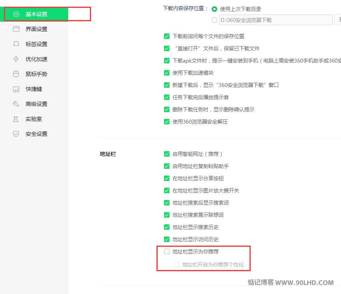The height and width of the screenshot is (294, 341).
Task: Click the 安全设置 shield icon
Action: tap(16, 134)
